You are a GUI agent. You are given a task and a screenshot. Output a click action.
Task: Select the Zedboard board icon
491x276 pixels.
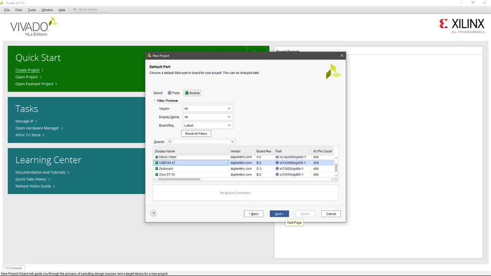tap(157, 169)
